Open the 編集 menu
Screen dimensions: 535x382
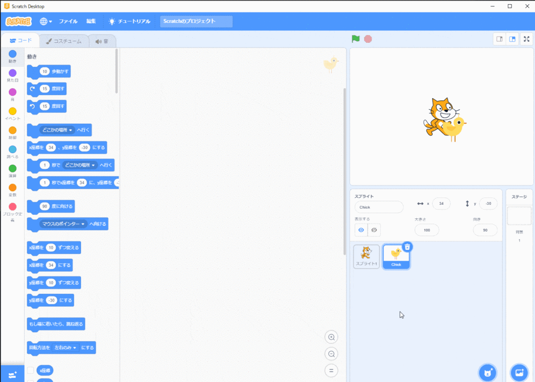[91, 21]
